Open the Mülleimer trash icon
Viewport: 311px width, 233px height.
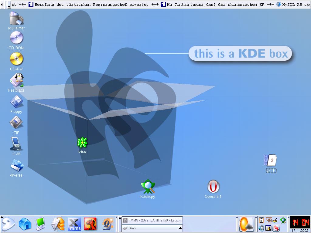pos(16,19)
